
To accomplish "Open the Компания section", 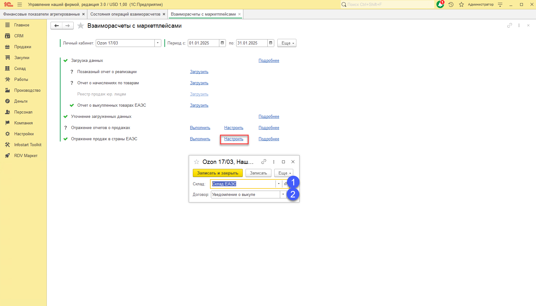I will [x=23, y=123].
